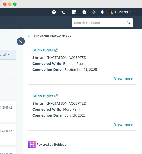This screenshot has width=142, height=154.
Task: Open the calling phone icon
Action: 64,12
